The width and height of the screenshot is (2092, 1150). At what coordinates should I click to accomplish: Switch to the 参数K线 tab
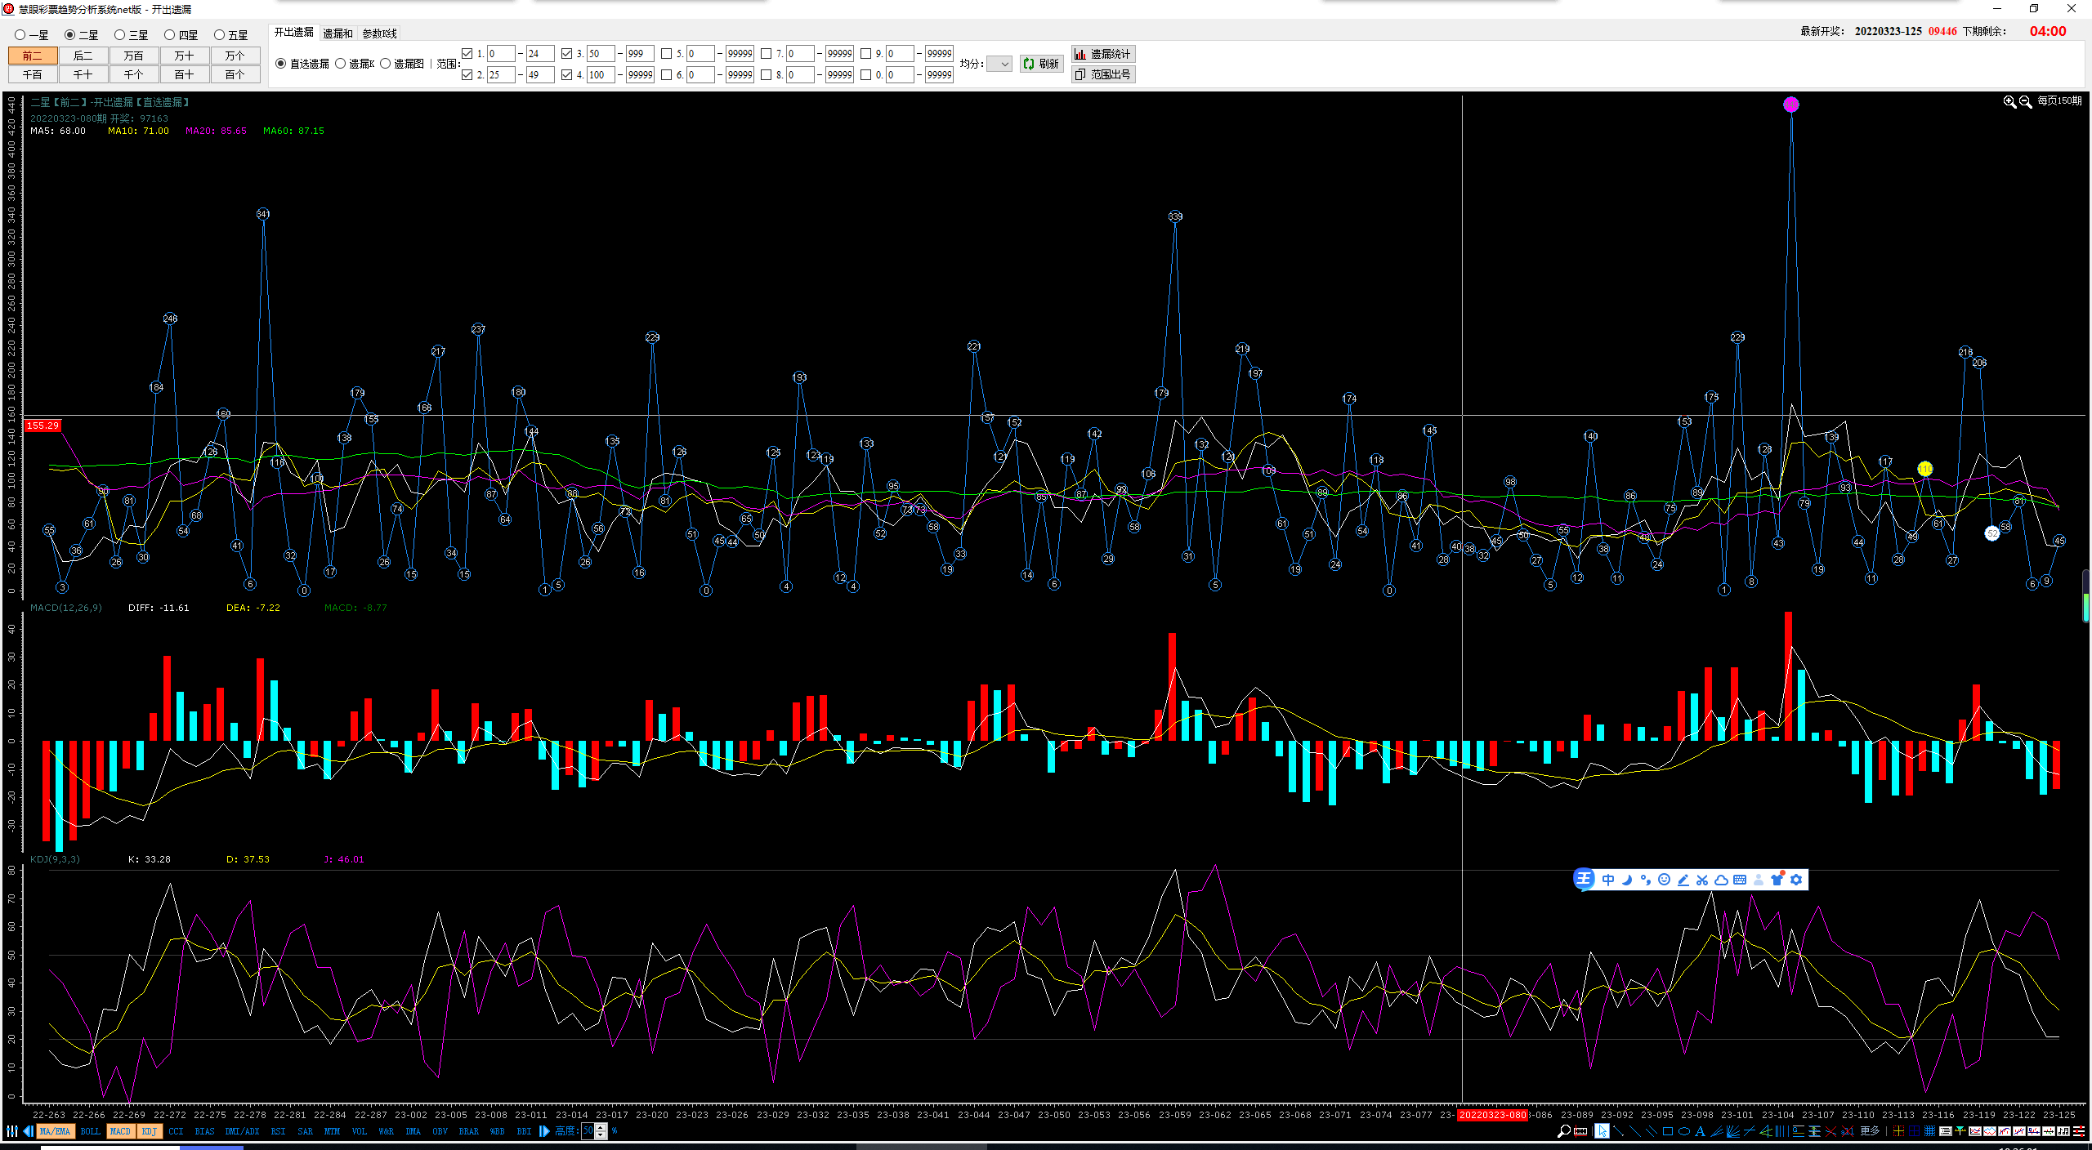(x=379, y=33)
